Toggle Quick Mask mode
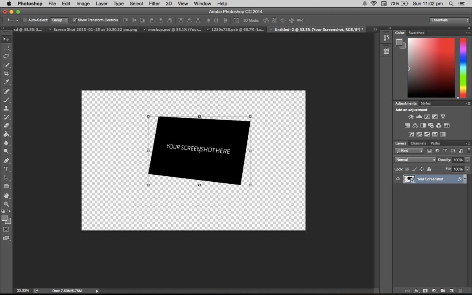 (x=6, y=229)
